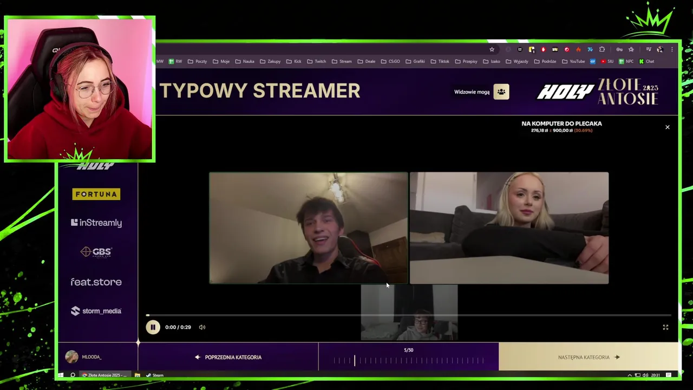Open the password key icon in browser toolbar
693x390 pixels.
point(619,49)
